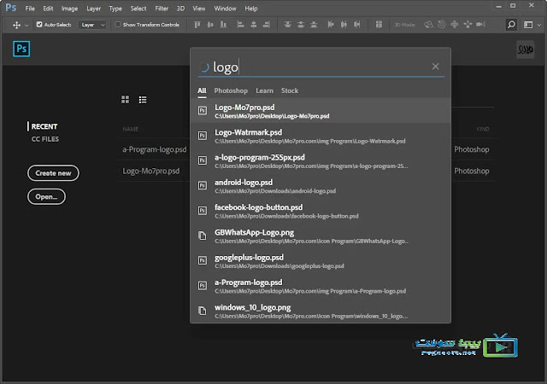The image size is (547, 384).
Task: Open GBWhatsApp-Logo.png search result
Action: pos(321,236)
